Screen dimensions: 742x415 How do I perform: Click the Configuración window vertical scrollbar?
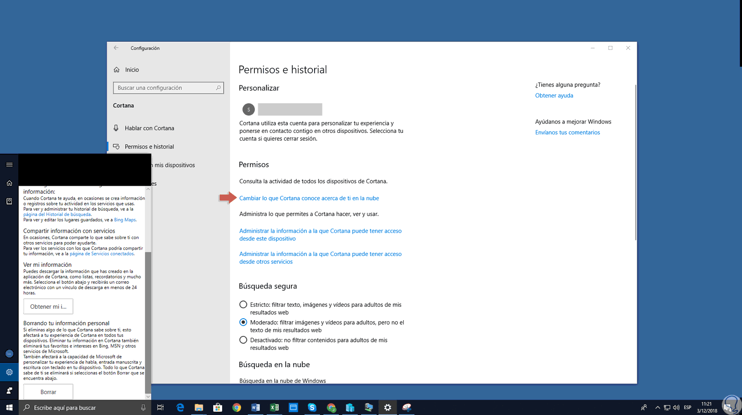pyautogui.click(x=635, y=162)
